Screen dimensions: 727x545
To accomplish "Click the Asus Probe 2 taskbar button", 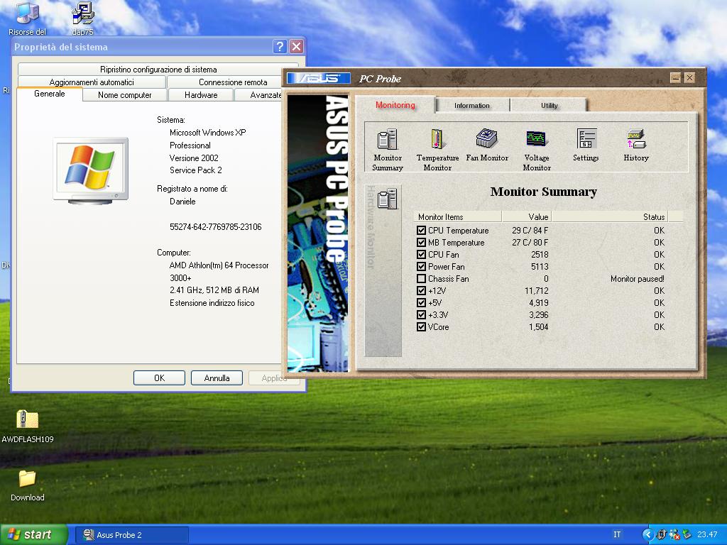I will click(x=131, y=535).
